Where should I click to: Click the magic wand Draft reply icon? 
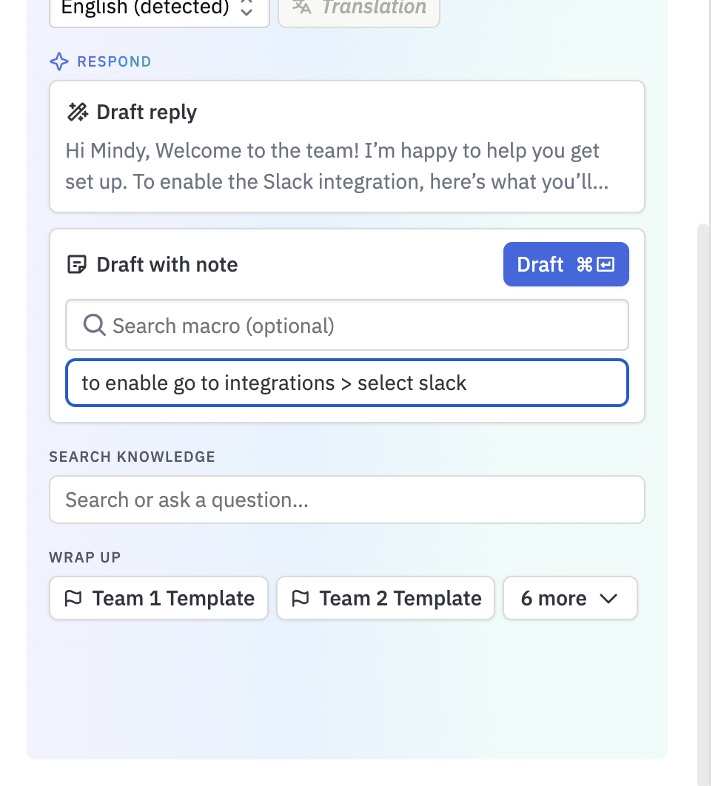click(x=77, y=112)
